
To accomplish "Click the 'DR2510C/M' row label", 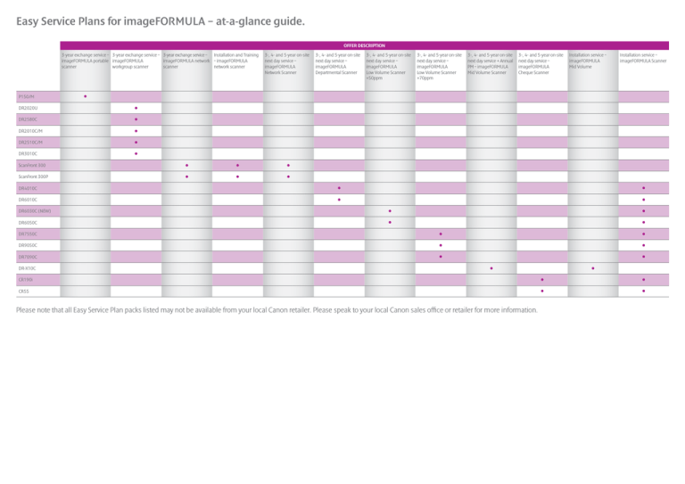I will click(30, 143).
